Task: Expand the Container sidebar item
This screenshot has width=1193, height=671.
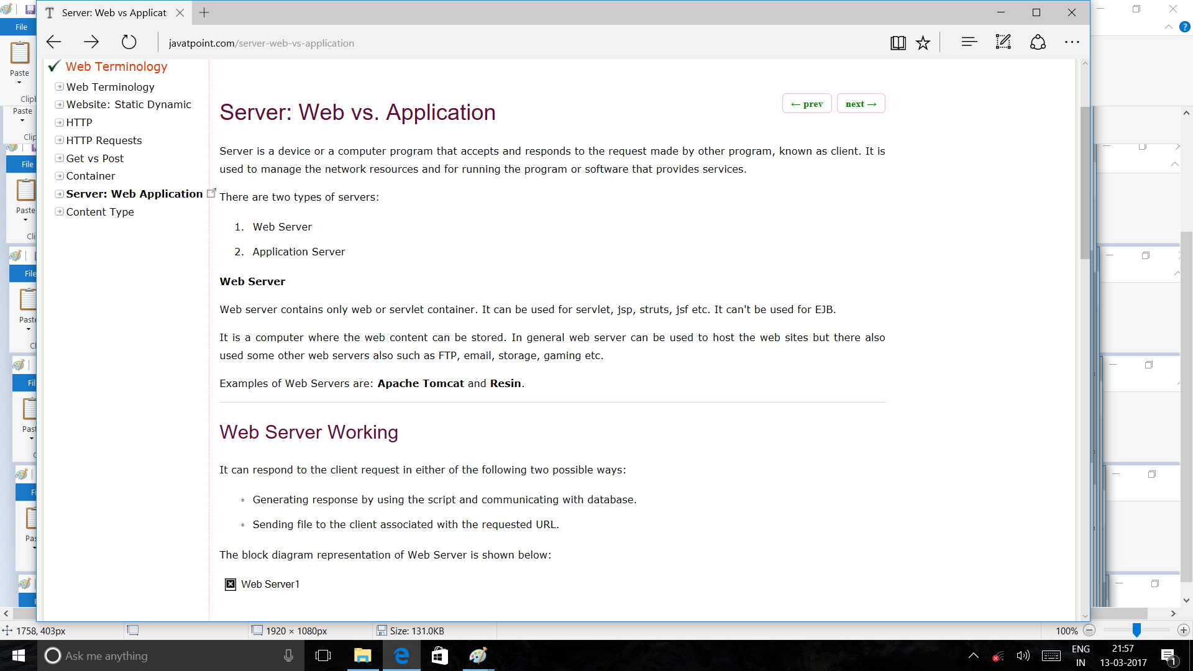Action: coord(59,176)
